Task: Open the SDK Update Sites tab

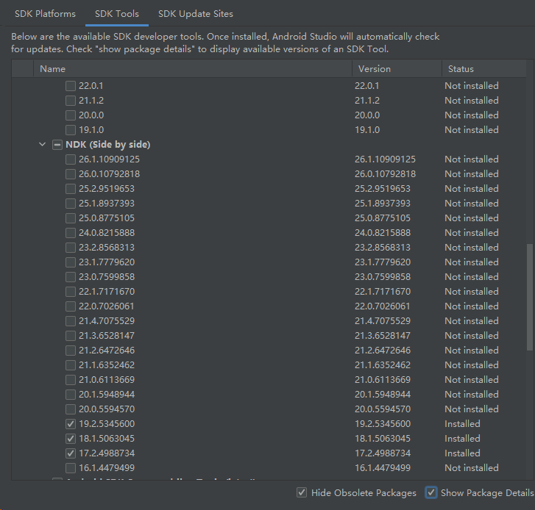Action: click(195, 14)
